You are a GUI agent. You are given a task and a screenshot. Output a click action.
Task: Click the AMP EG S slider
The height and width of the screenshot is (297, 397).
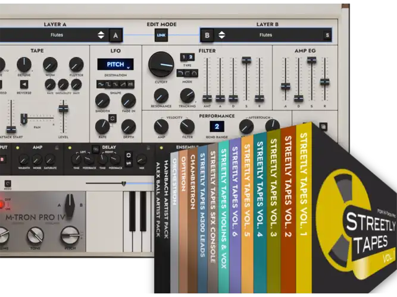click(312, 60)
